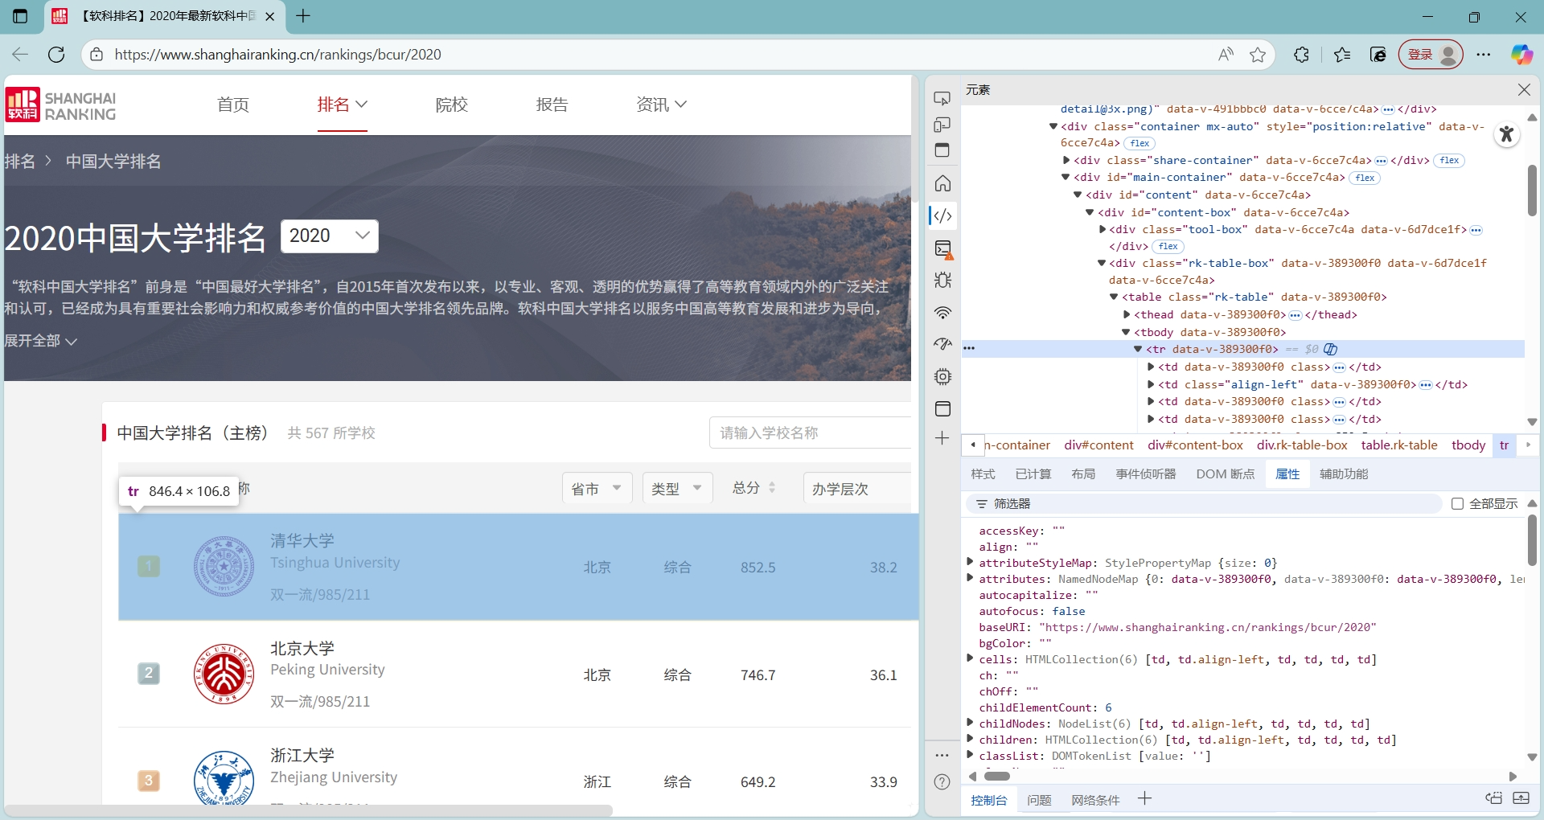Select the Elements panel code icon
The height and width of the screenshot is (820, 1544).
(x=942, y=215)
